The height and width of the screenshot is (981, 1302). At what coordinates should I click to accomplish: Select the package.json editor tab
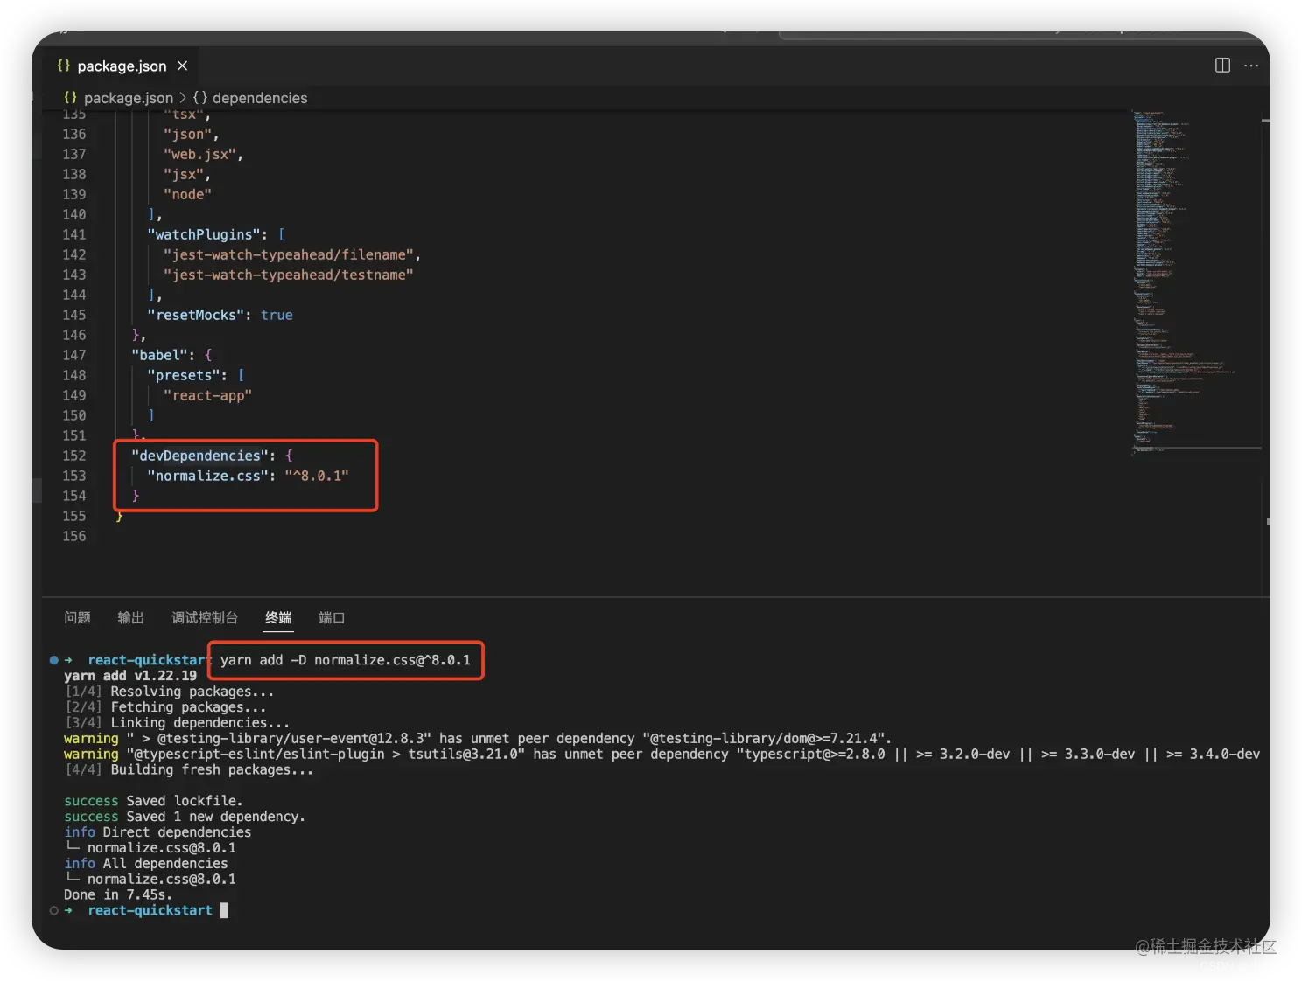pyautogui.click(x=122, y=66)
